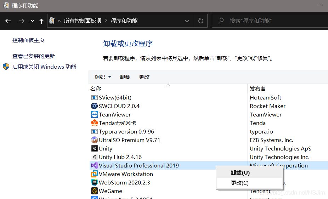Select the Unity Hub 2.4.16 entry

(x=120, y=157)
